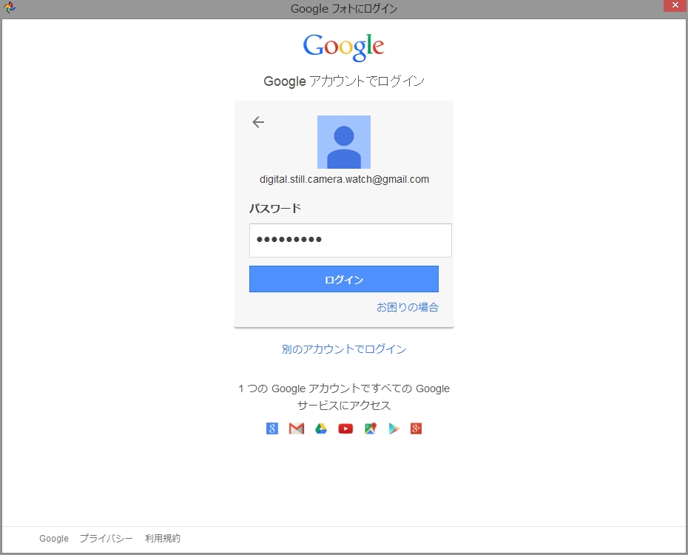
Task: Click the red Google+ icon
Action: pos(416,428)
